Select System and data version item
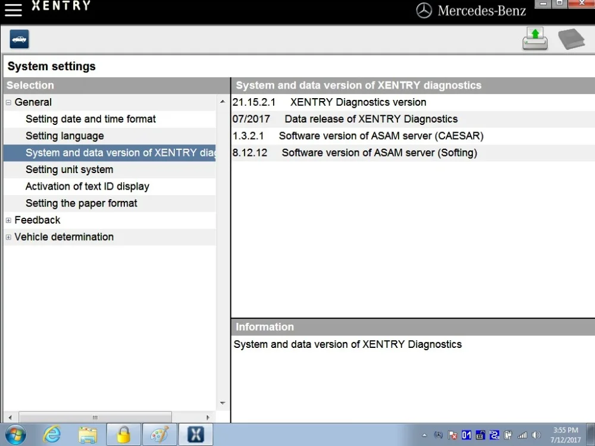 point(109,153)
